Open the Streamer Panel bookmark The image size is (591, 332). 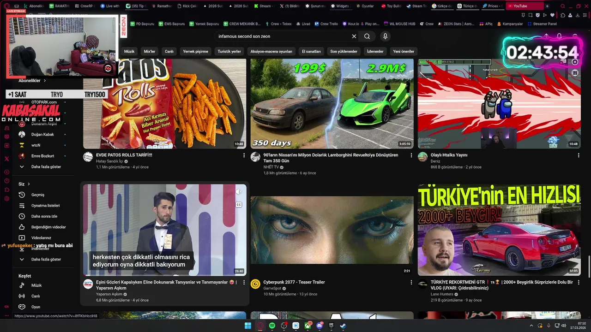pyautogui.click(x=543, y=24)
